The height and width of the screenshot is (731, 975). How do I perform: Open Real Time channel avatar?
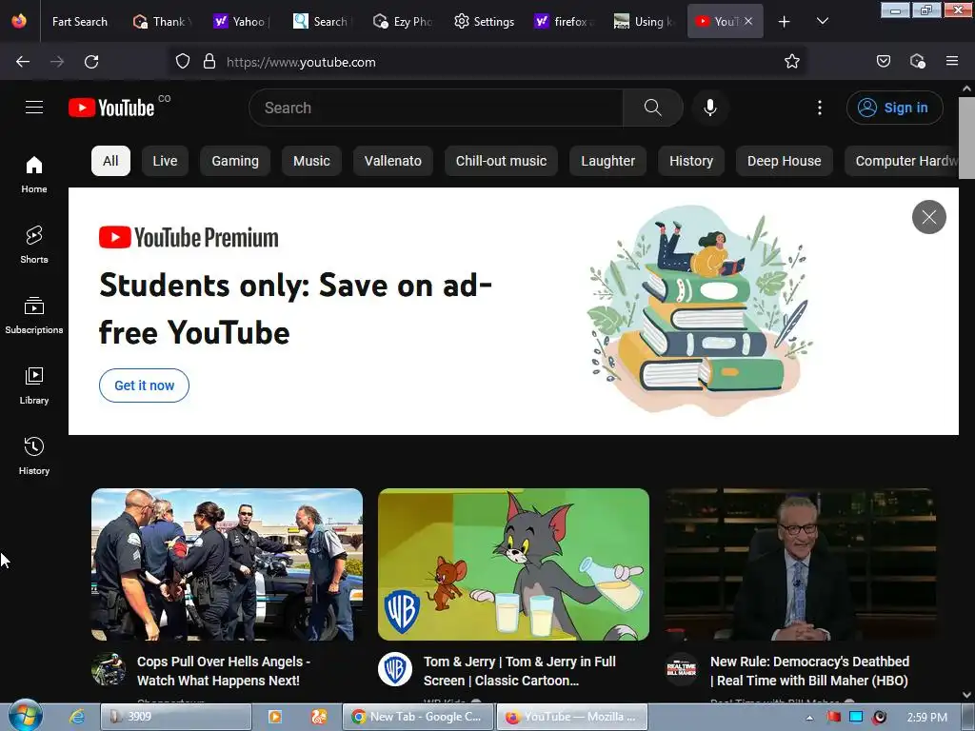point(682,669)
